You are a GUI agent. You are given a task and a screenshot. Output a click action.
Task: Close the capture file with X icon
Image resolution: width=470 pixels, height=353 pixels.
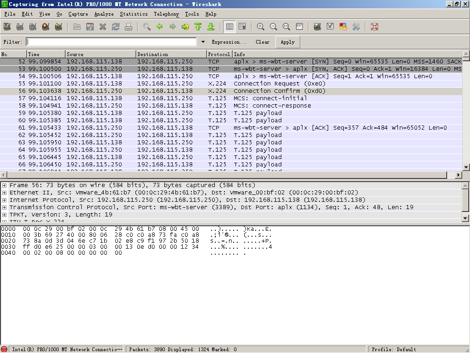(102, 27)
